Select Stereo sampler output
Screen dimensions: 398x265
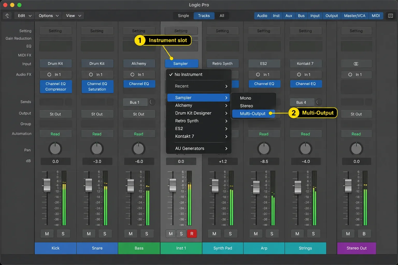(253, 106)
